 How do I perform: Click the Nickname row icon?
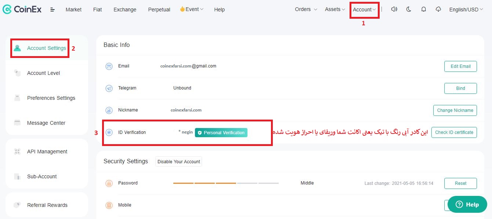tap(109, 110)
